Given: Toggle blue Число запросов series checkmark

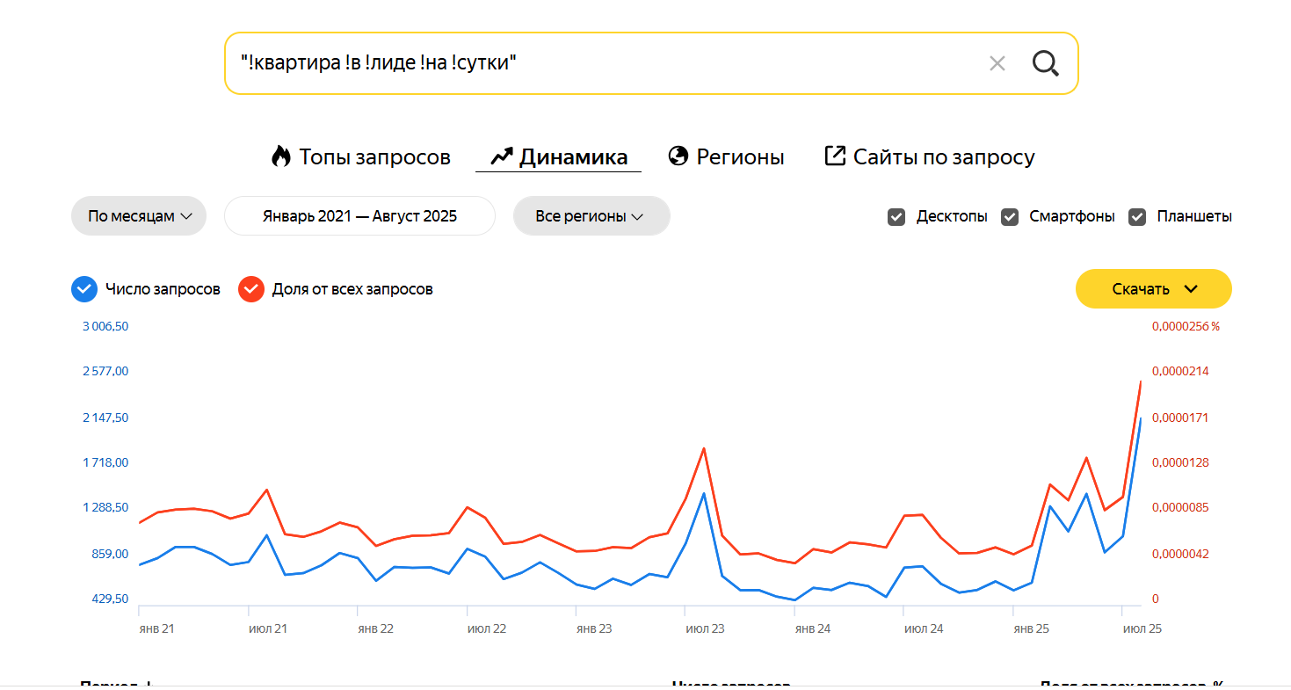Looking at the screenshot, I should [x=84, y=289].
